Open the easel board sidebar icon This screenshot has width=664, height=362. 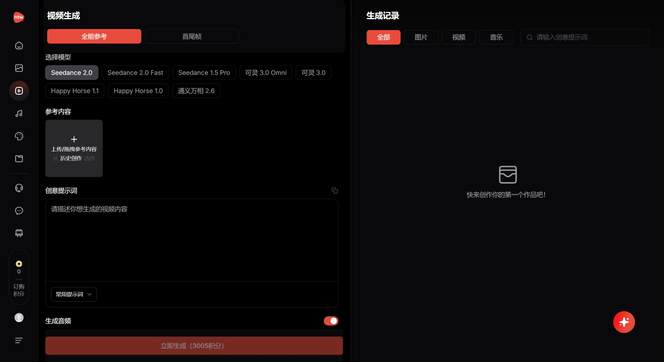(x=19, y=233)
